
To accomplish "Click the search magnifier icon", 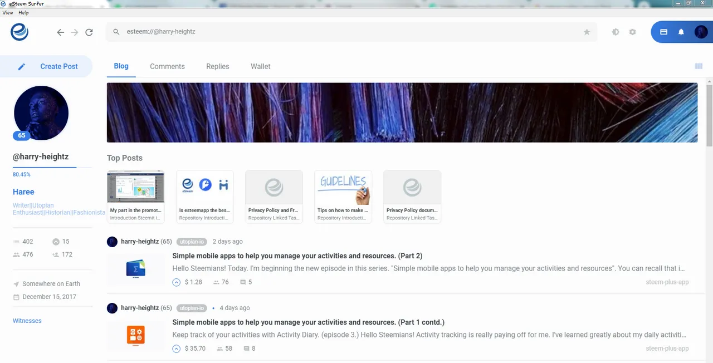I will click(116, 32).
